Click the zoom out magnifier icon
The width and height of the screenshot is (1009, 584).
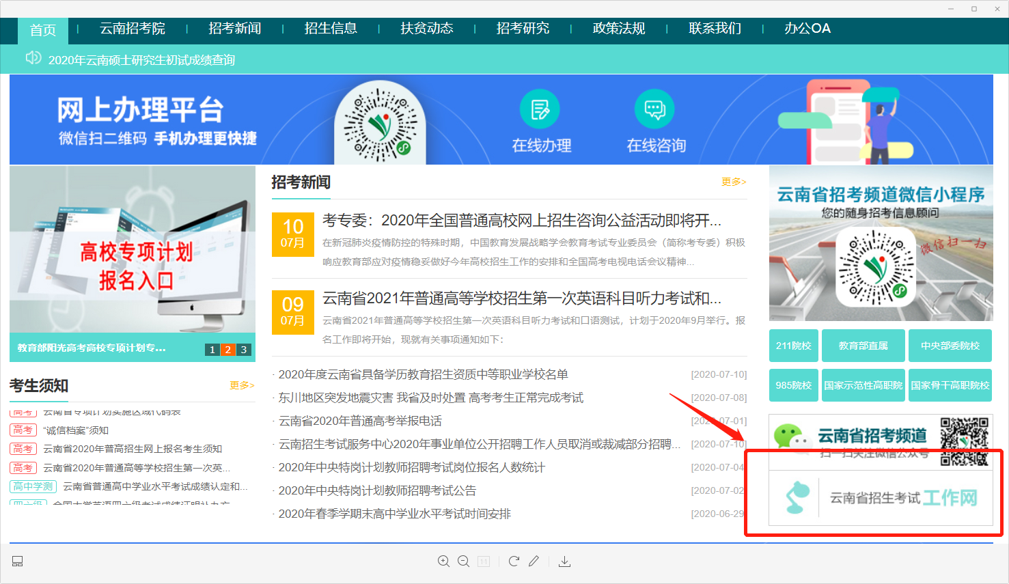click(x=463, y=561)
